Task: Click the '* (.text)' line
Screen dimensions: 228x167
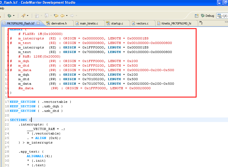Action: 36,165
